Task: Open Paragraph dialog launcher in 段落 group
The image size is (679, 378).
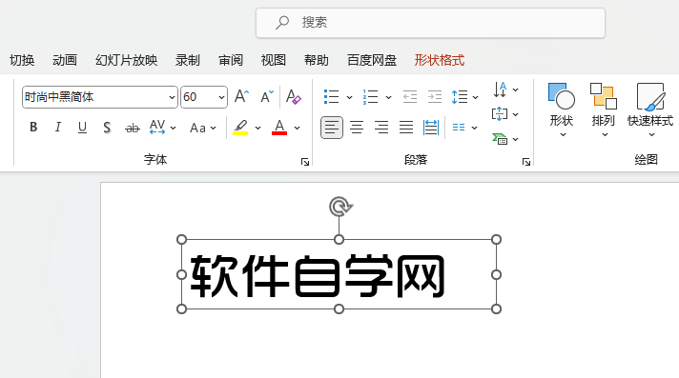Action: pyautogui.click(x=526, y=162)
